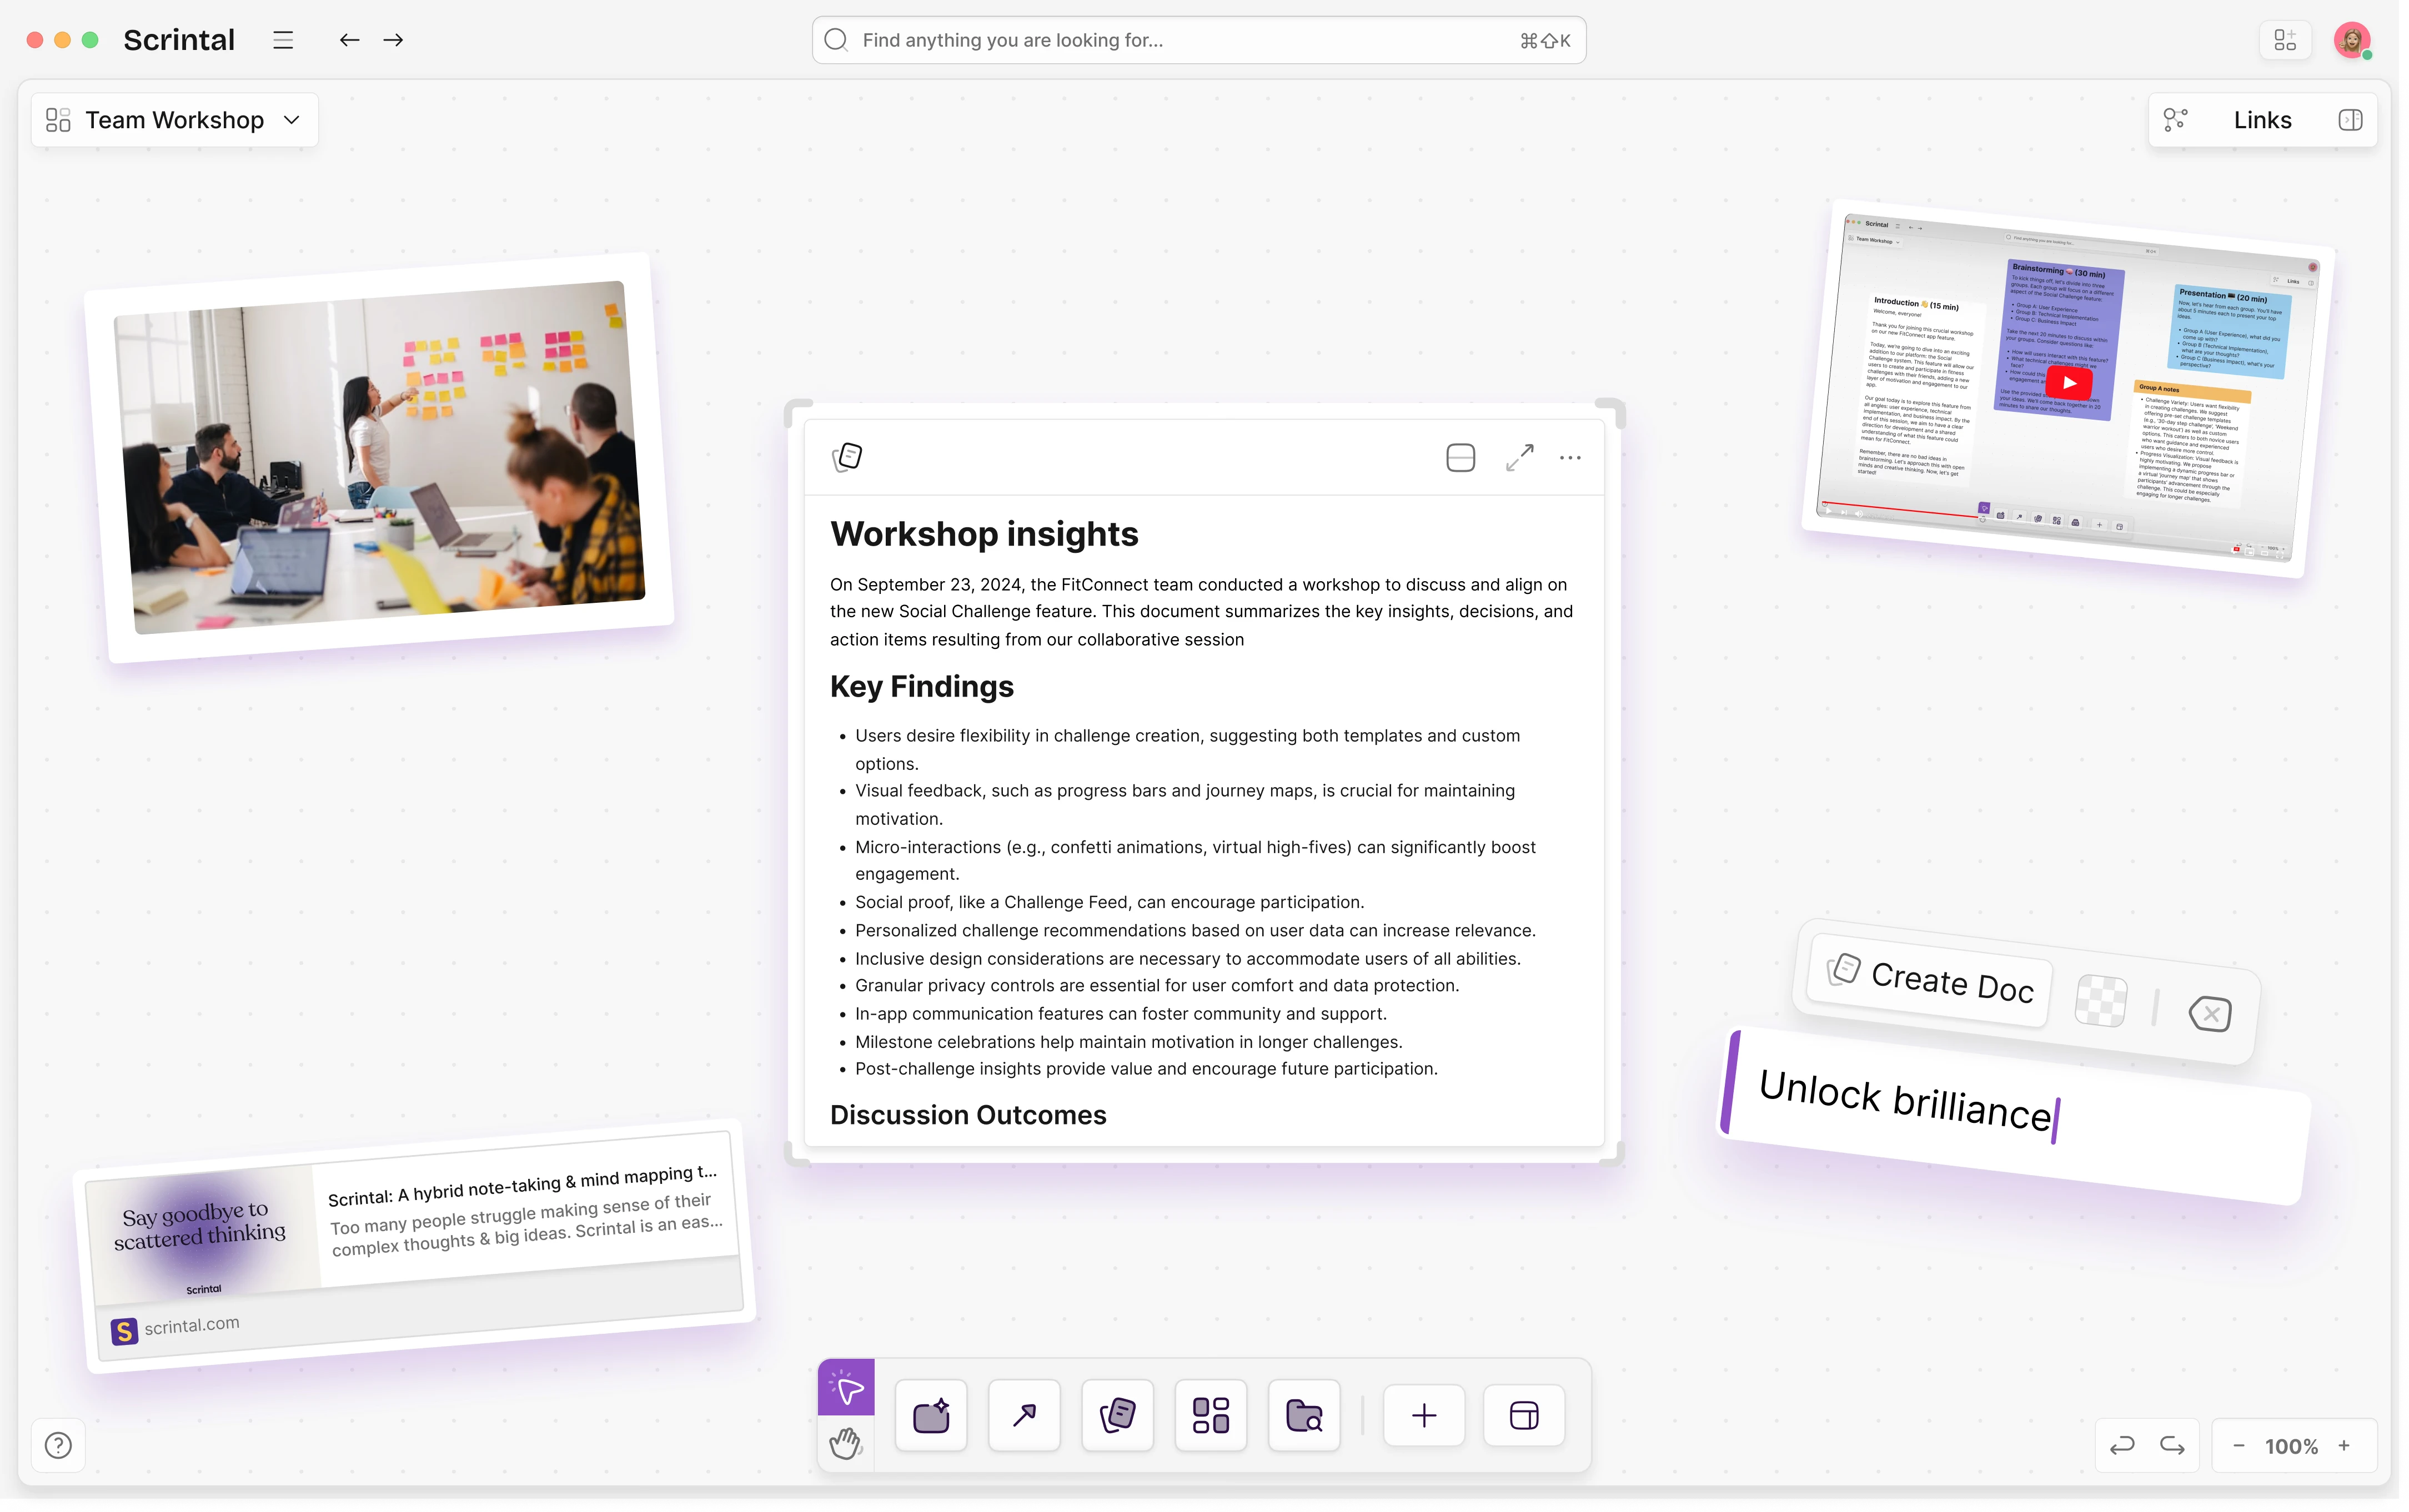This screenshot has height=1512, width=2409.
Task: Open the three-dots menu on the doc card
Action: (1570, 458)
